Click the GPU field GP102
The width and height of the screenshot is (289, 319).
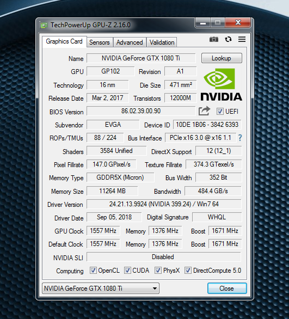(x=110, y=71)
